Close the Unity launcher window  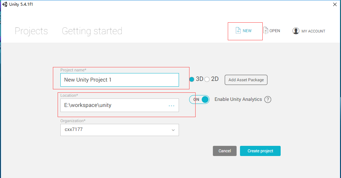coord(335,4)
